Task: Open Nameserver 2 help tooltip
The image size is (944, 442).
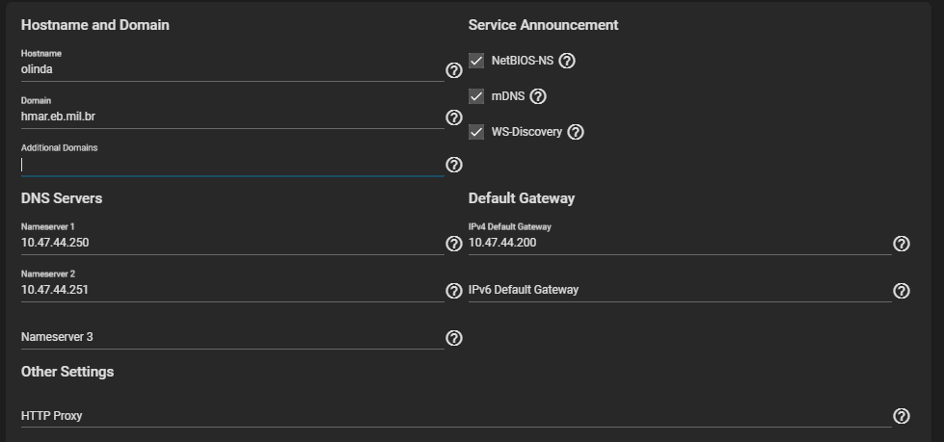Action: (x=454, y=291)
